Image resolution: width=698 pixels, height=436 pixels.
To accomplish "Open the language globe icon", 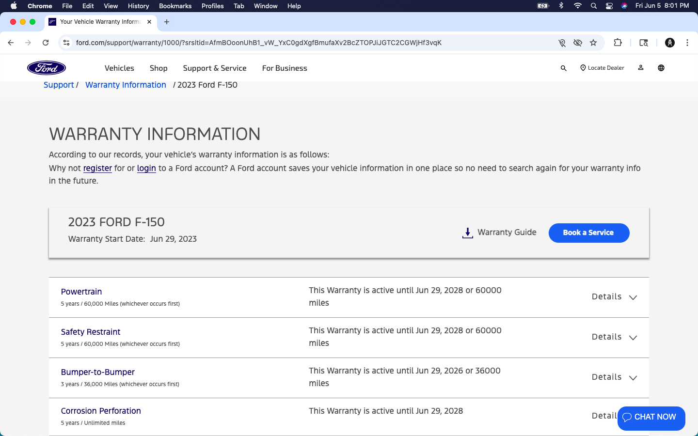I will pos(661,68).
